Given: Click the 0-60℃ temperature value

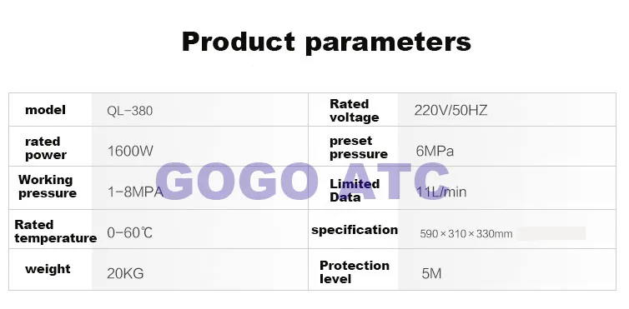Looking at the screenshot, I should pos(129,232).
